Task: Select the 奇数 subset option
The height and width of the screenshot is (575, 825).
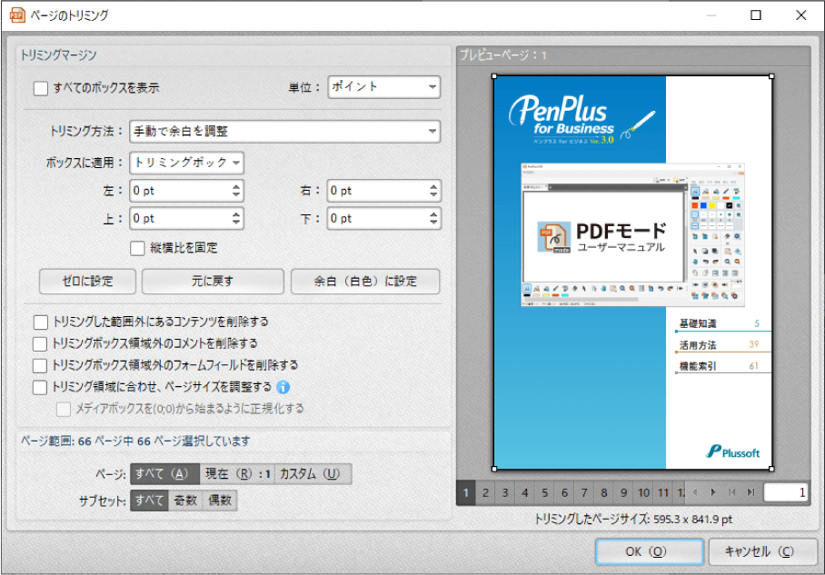Action: (x=185, y=501)
